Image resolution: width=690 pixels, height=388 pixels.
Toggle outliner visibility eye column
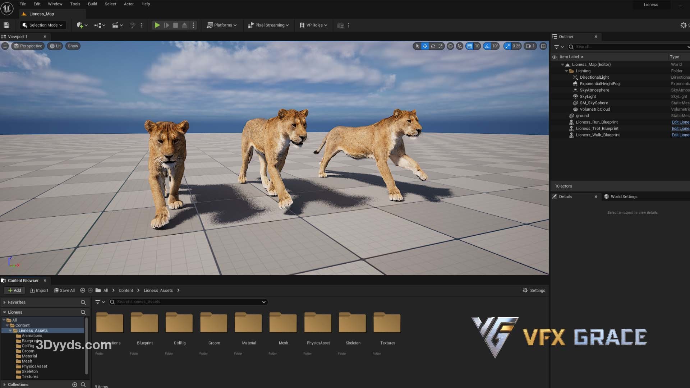pyautogui.click(x=554, y=57)
